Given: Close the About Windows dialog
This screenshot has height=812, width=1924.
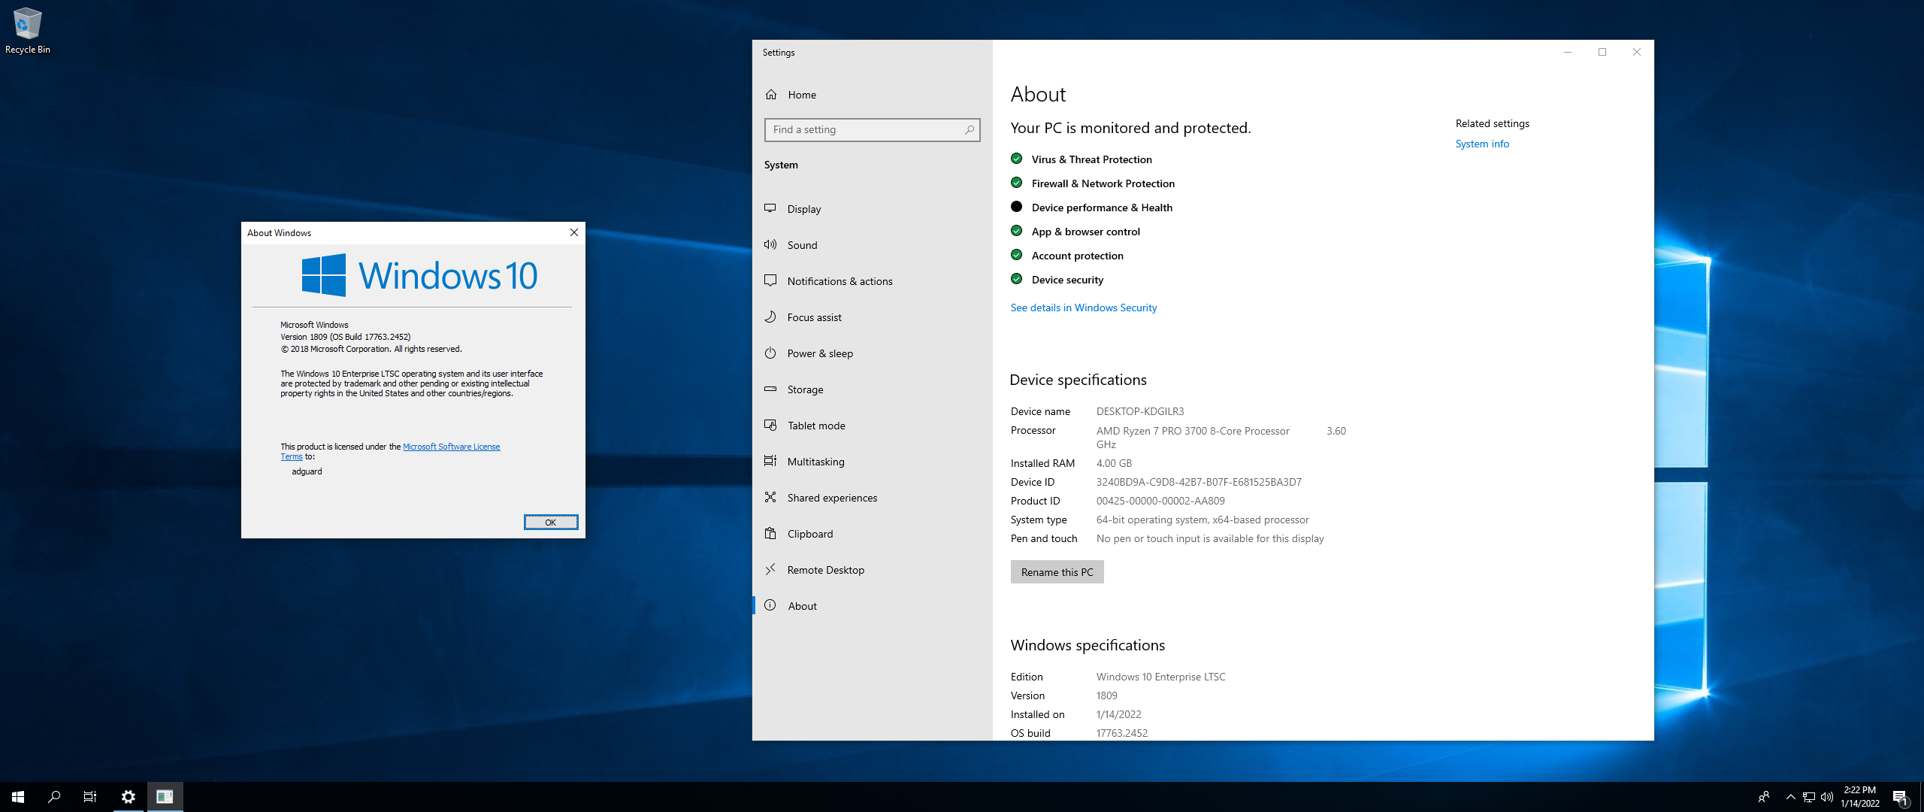Looking at the screenshot, I should 574,232.
